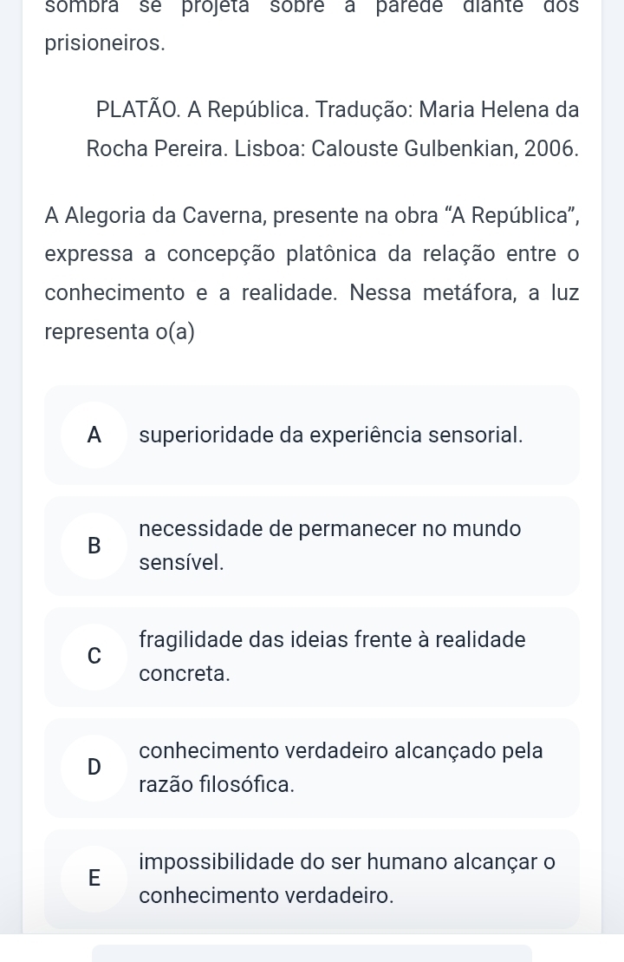Image resolution: width=624 pixels, height=962 pixels.
Task: Choose 'necessidade de permanecer no mundo sensível' text
Action: [x=330, y=546]
